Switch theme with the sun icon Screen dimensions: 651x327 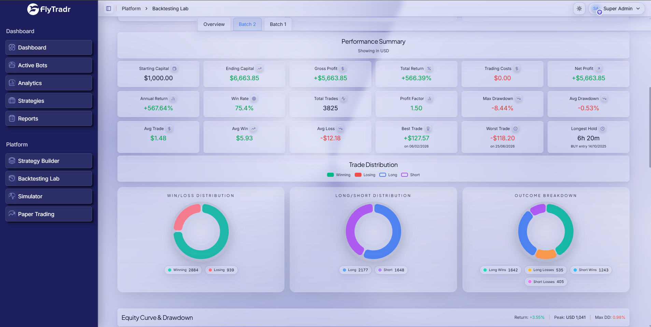point(579,9)
